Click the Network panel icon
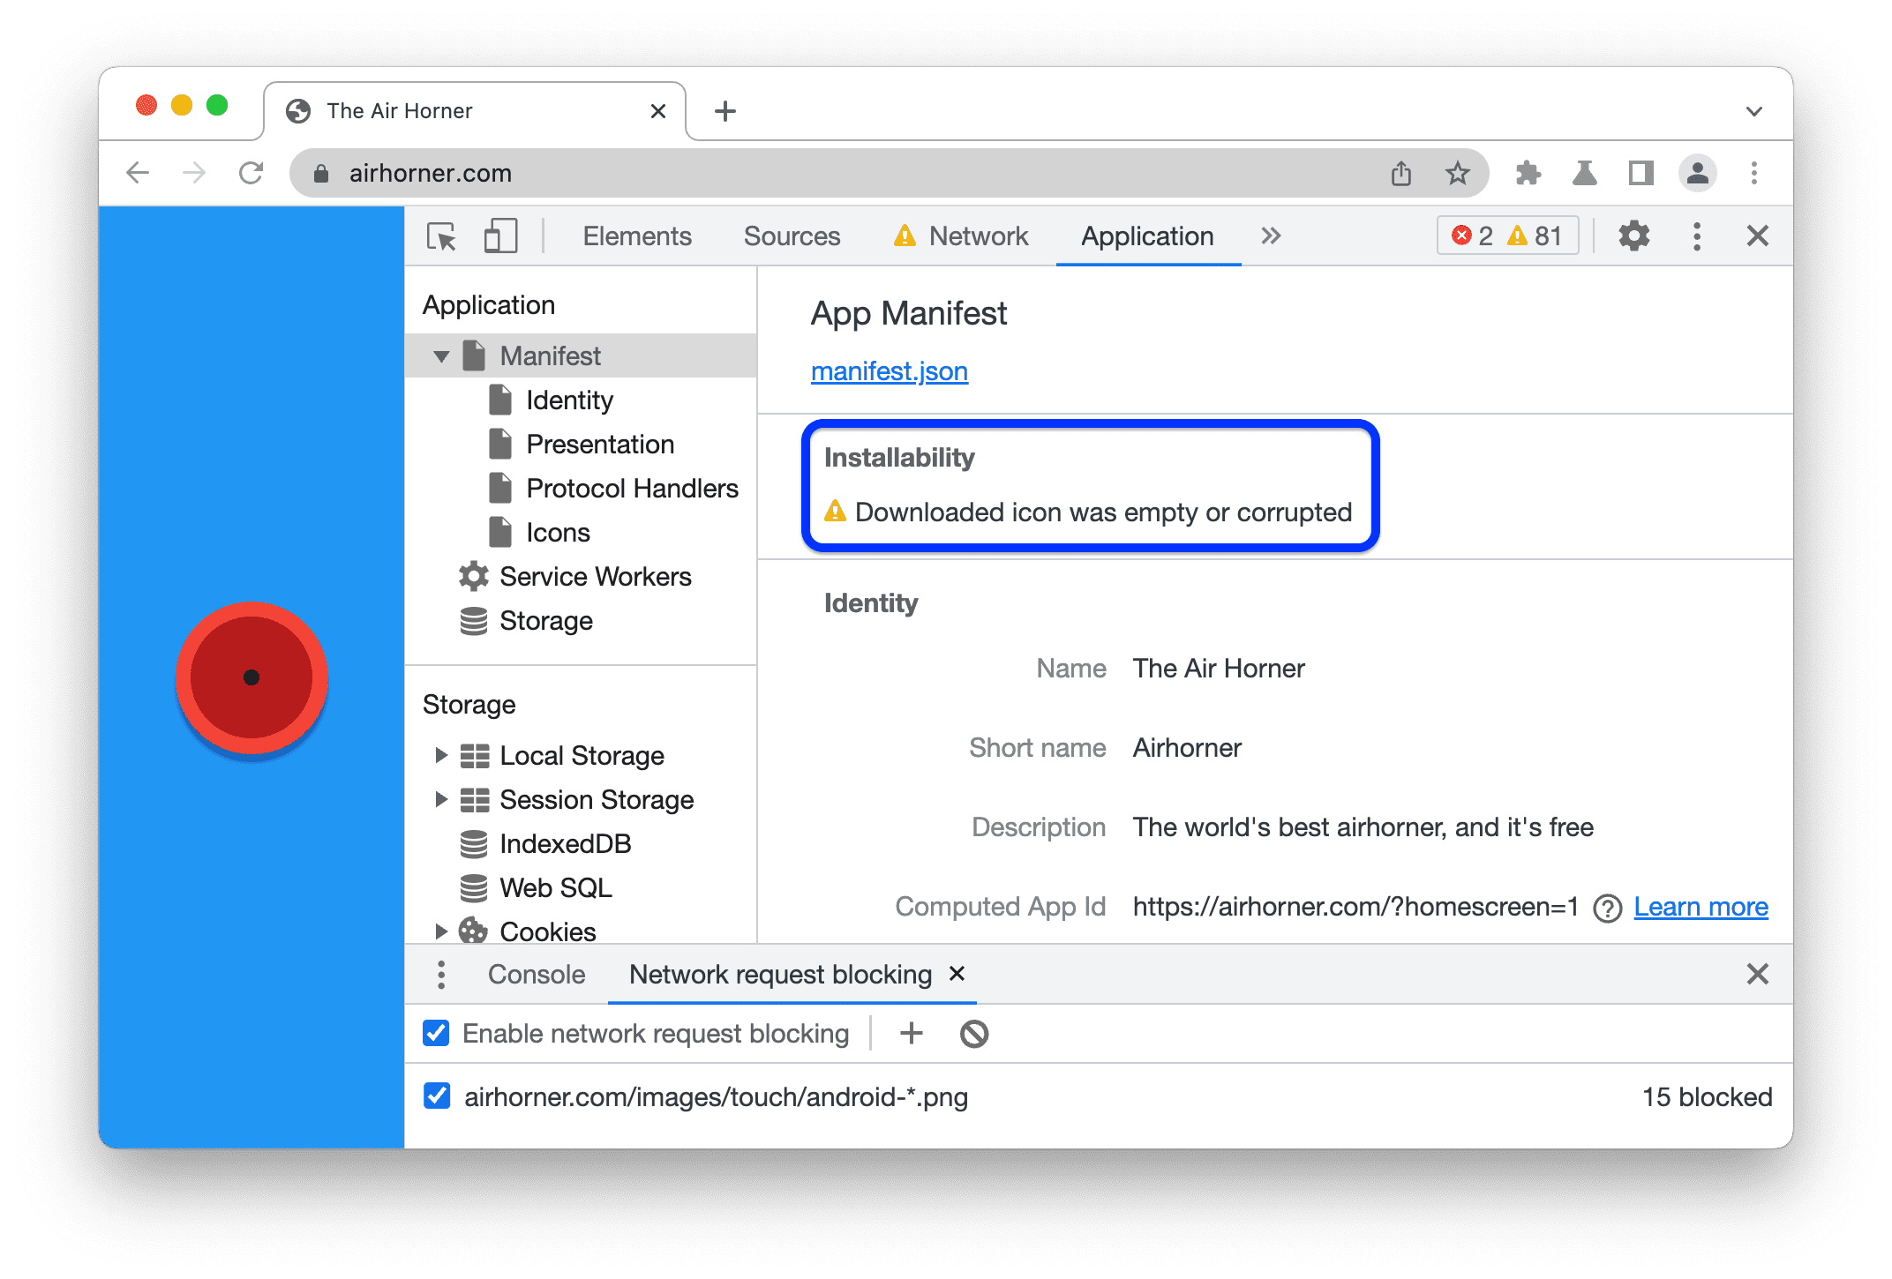1892x1279 pixels. coord(975,236)
